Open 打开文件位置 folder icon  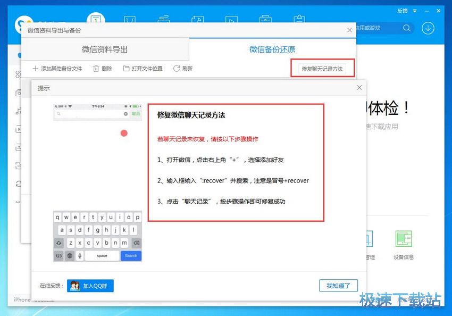click(126, 68)
